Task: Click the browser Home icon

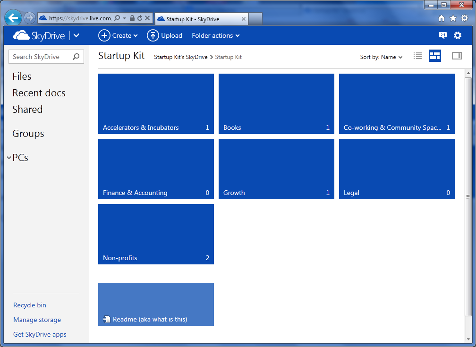Action: [442, 18]
